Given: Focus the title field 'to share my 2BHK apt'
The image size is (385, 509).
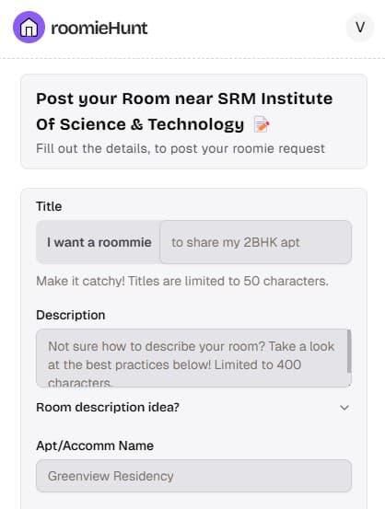Looking at the screenshot, I should tap(256, 242).
